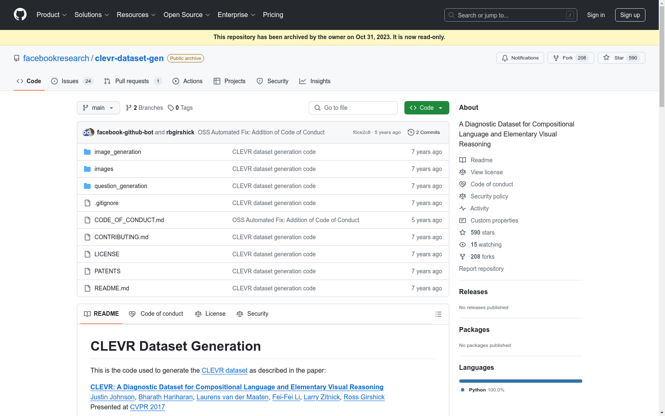Click the scale icon beside View license
The width and height of the screenshot is (665, 416).
(x=463, y=172)
